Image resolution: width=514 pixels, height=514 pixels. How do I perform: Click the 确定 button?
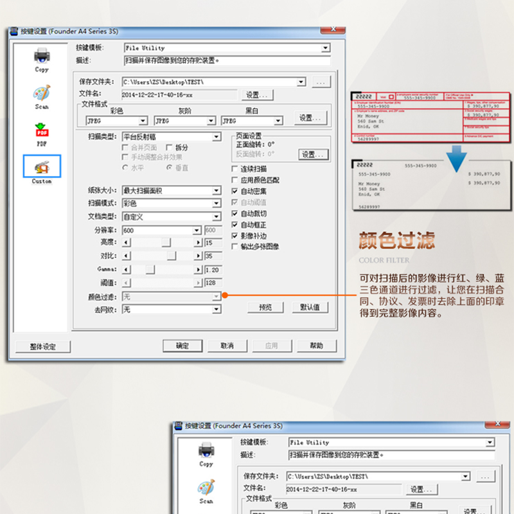click(182, 346)
